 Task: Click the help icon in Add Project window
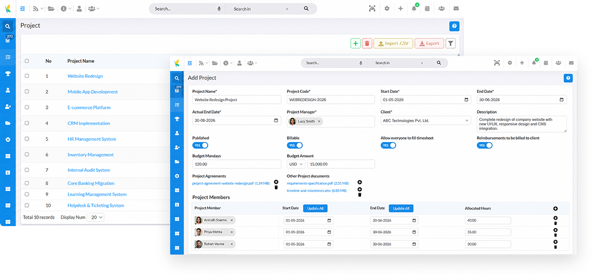pos(568,78)
